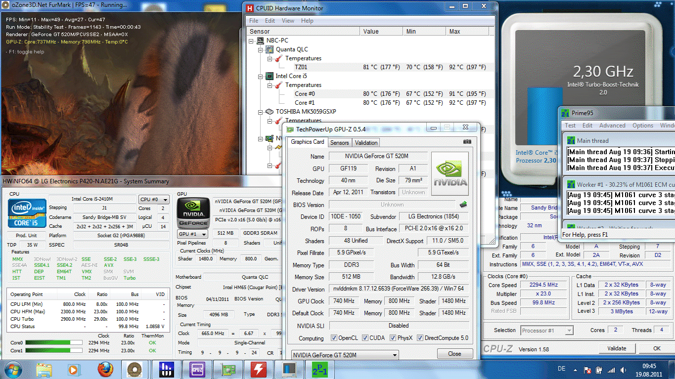Switch to HWMonitor lightning taskbar button

tap(259, 369)
